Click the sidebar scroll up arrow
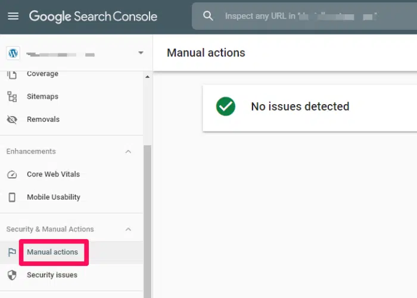Viewport: 417px width, 298px height. click(147, 77)
